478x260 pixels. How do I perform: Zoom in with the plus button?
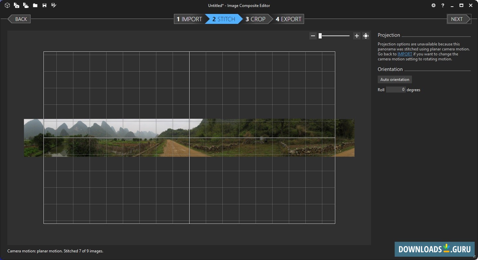pos(357,36)
